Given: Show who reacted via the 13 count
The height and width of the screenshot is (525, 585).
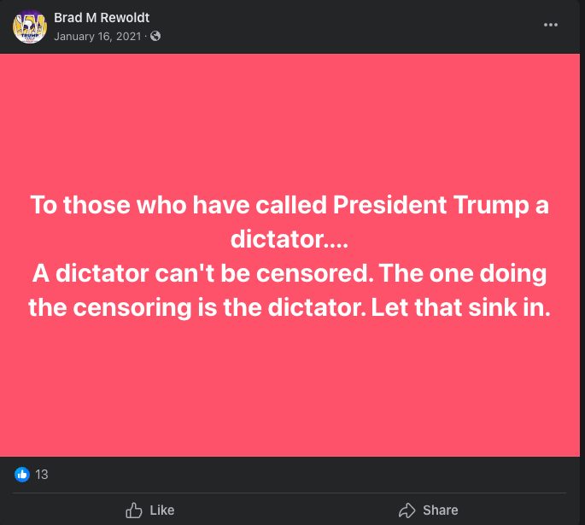Looking at the screenshot, I should click(x=42, y=475).
